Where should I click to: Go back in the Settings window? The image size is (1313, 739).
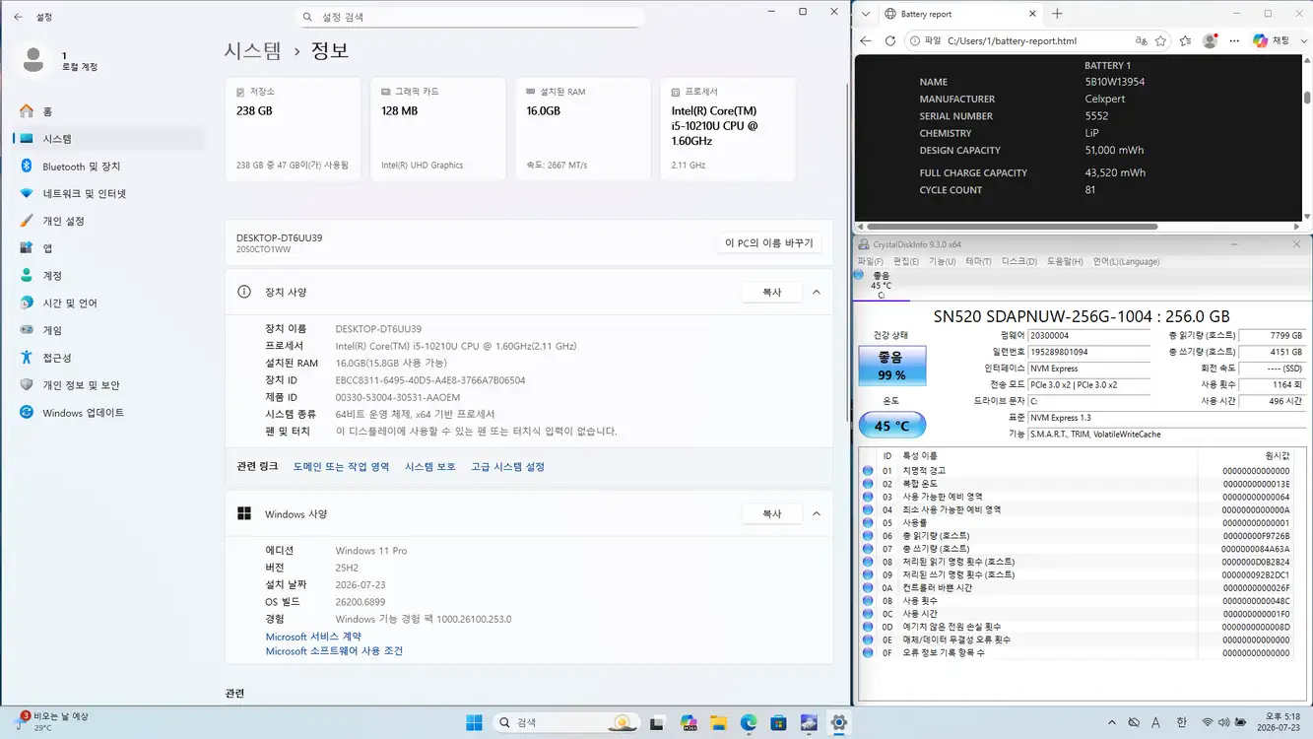[x=19, y=18]
